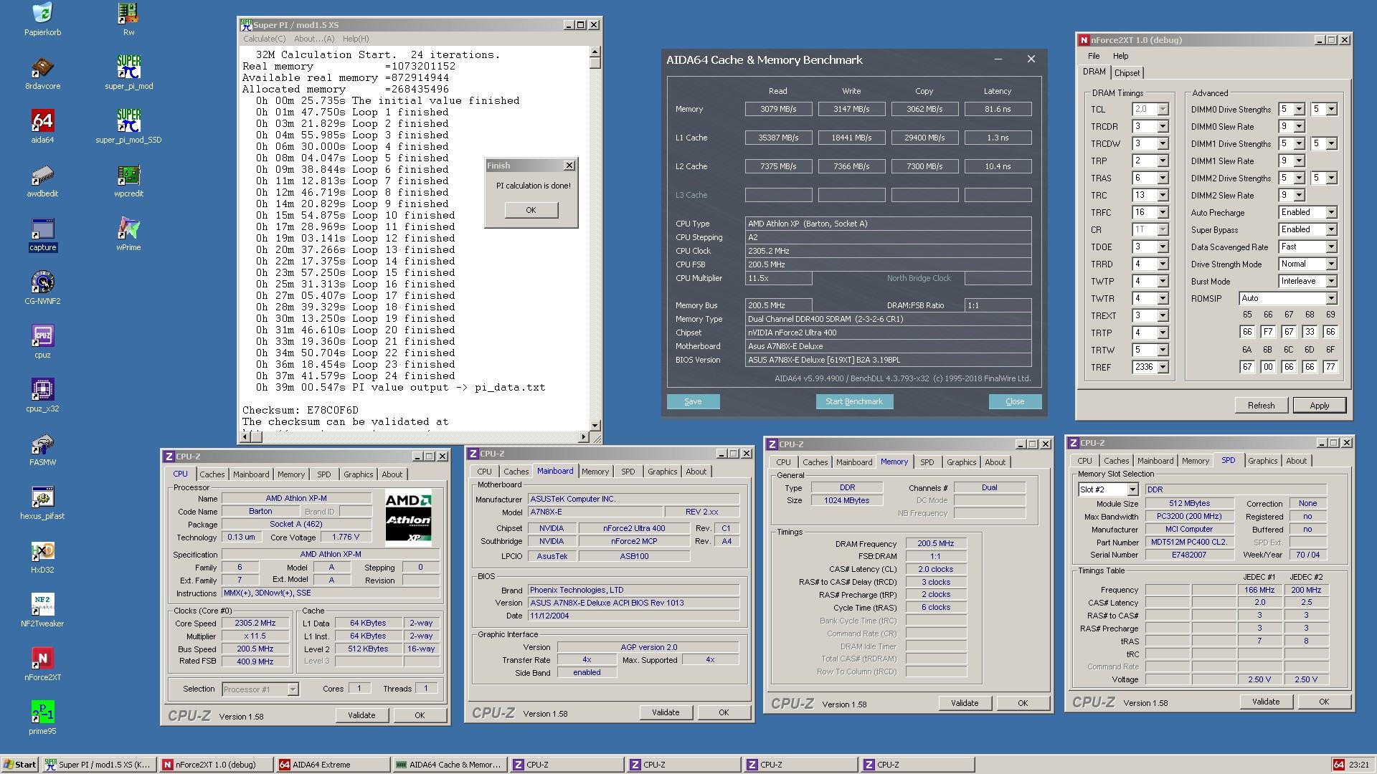Expand Data Scavenged Rate dropdown
The height and width of the screenshot is (774, 1377).
point(1331,247)
